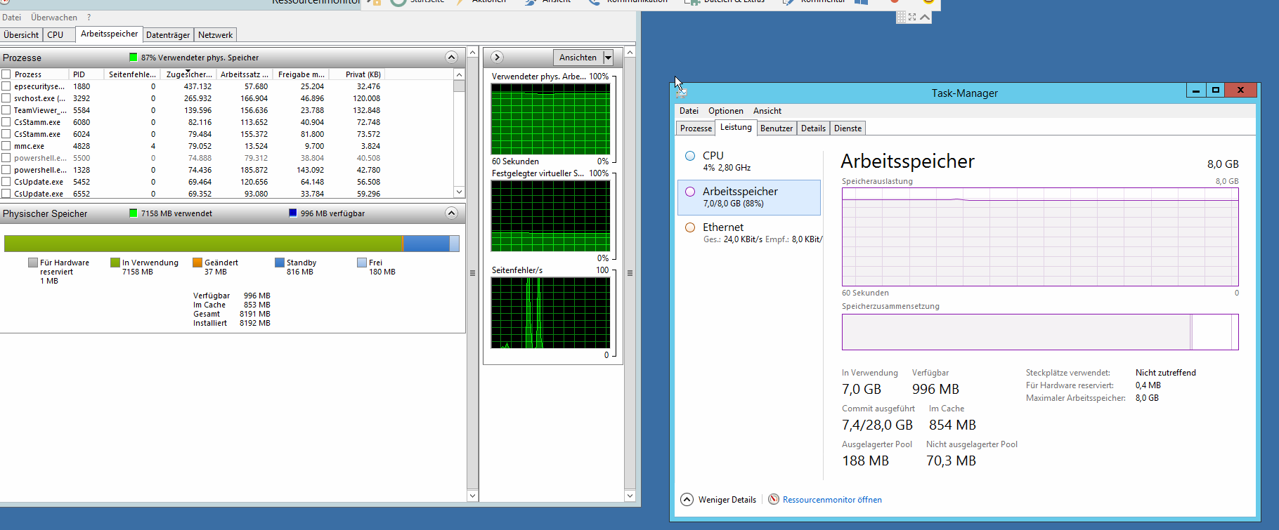Check the CsUpdate.exe PID 5452 checkbox
1279x530 pixels.
[x=6, y=182]
